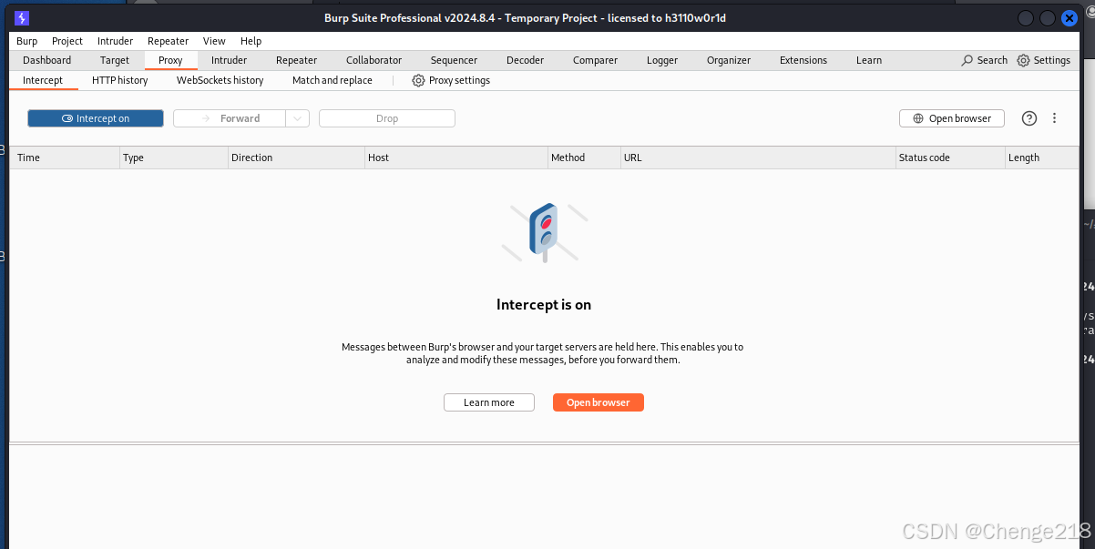Close the Burp Suite window
Image resolution: width=1095 pixels, height=549 pixels.
[x=1069, y=18]
